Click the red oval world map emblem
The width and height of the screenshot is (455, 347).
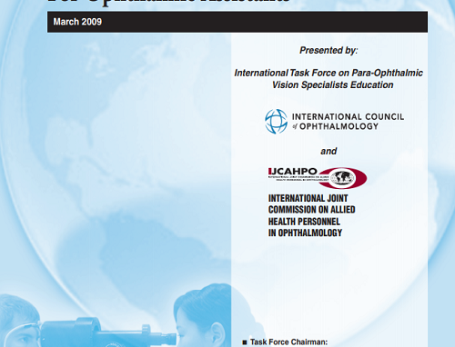point(343,177)
